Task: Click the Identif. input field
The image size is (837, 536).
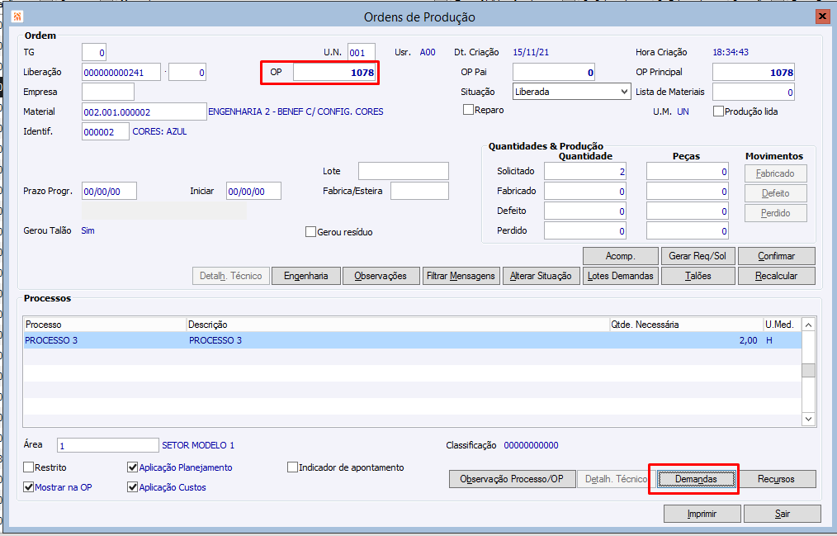Action: click(x=105, y=131)
